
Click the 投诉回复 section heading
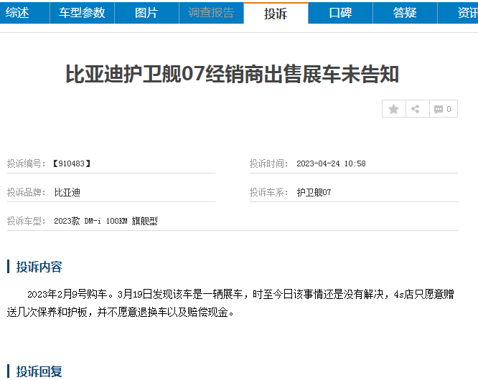39,371
